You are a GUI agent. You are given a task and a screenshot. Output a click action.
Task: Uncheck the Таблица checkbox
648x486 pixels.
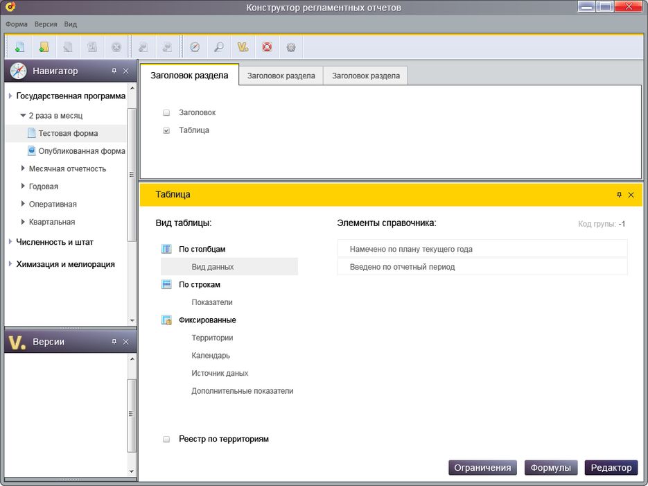(166, 130)
